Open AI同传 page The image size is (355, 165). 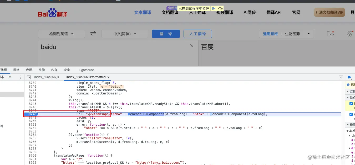pos(250,12)
